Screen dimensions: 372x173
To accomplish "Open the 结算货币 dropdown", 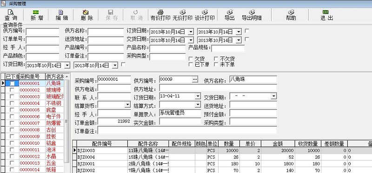I will [127, 104].
